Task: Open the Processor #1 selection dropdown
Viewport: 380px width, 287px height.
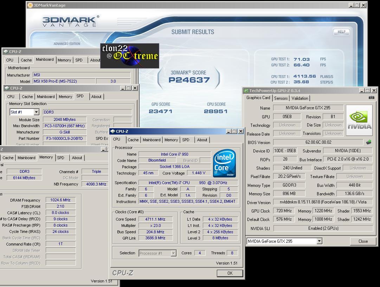Action: 173,253
